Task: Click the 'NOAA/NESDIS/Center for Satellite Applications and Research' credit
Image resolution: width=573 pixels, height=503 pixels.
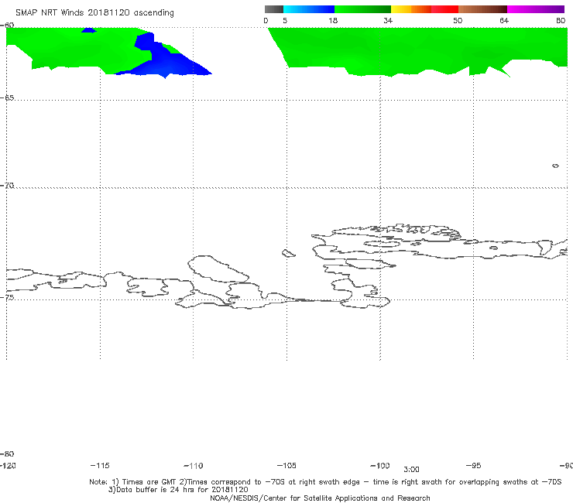Action: (320, 498)
